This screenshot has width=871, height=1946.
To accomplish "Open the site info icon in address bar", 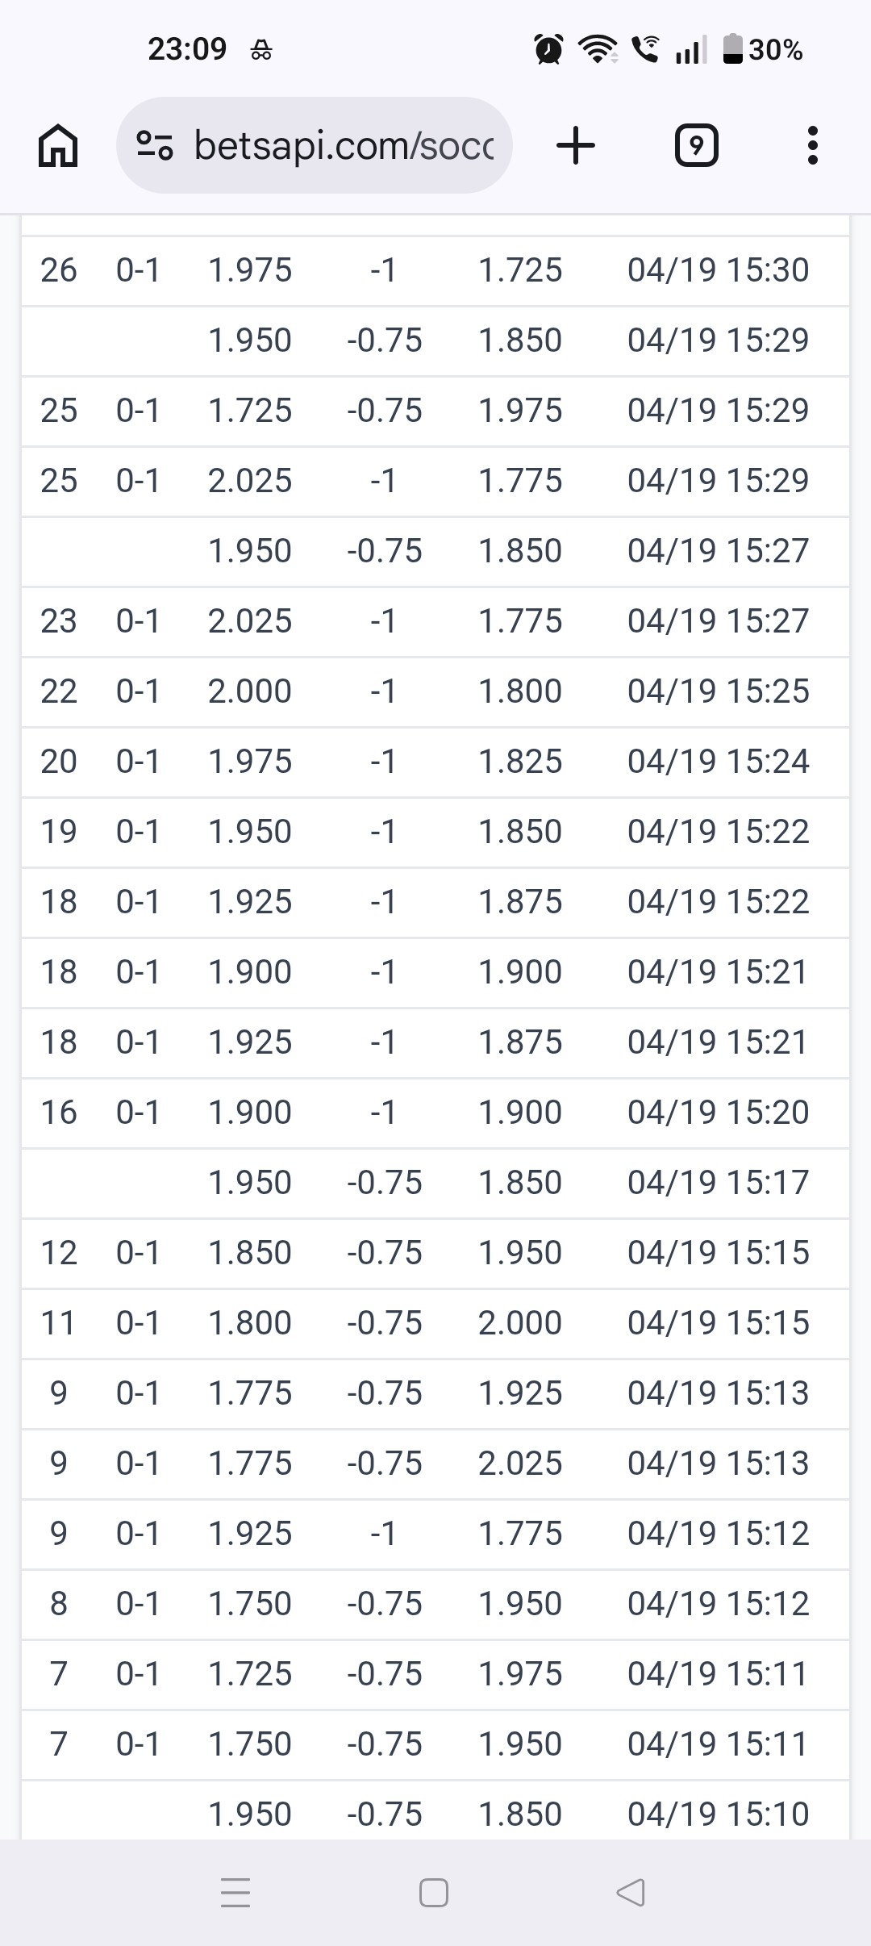I will [154, 146].
